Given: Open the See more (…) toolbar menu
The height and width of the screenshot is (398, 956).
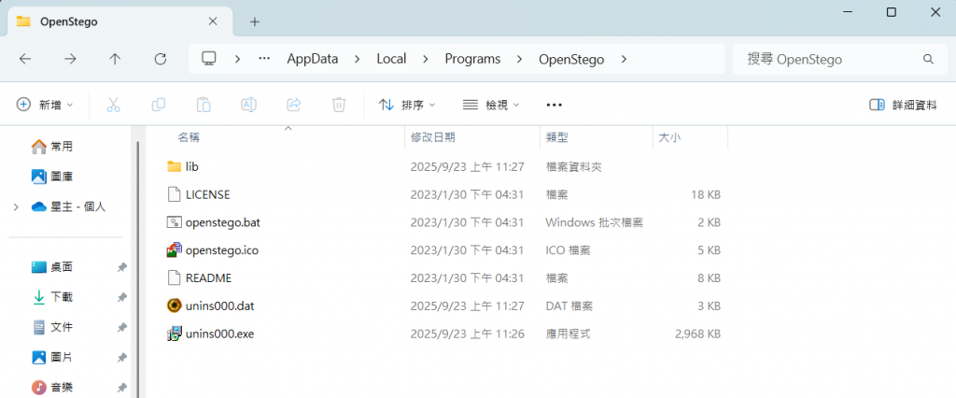Looking at the screenshot, I should tap(554, 105).
